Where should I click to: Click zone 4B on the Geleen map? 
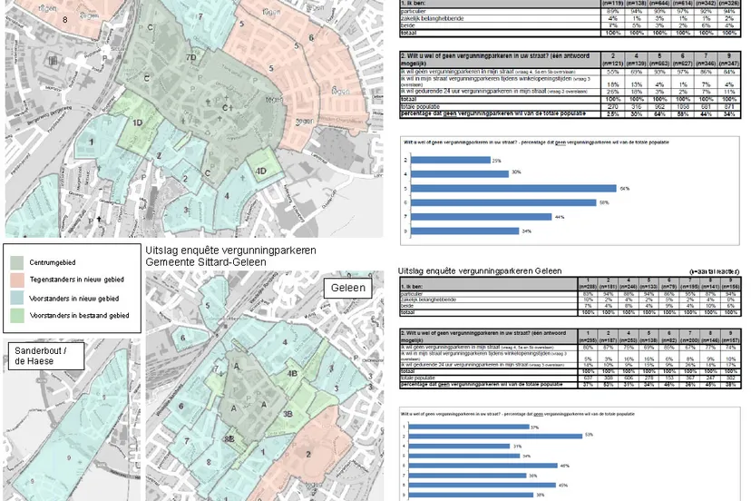pos(292,372)
